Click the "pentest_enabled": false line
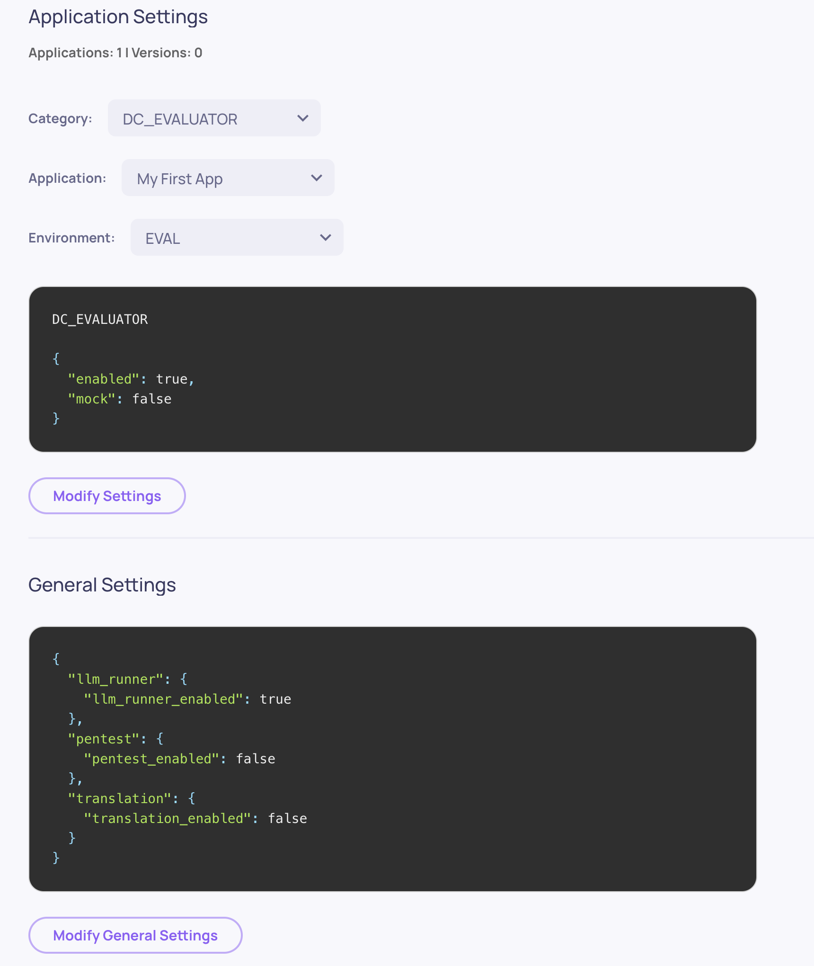The height and width of the screenshot is (966, 814). click(x=179, y=759)
